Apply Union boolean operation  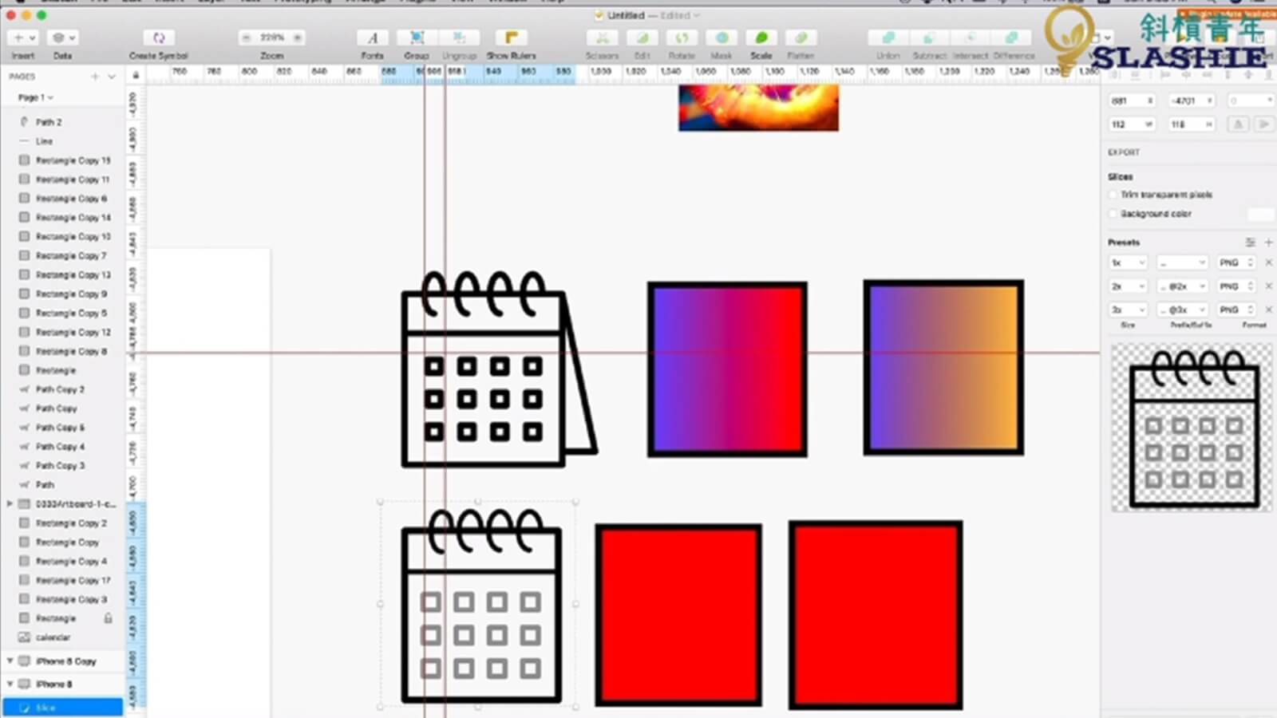click(888, 37)
